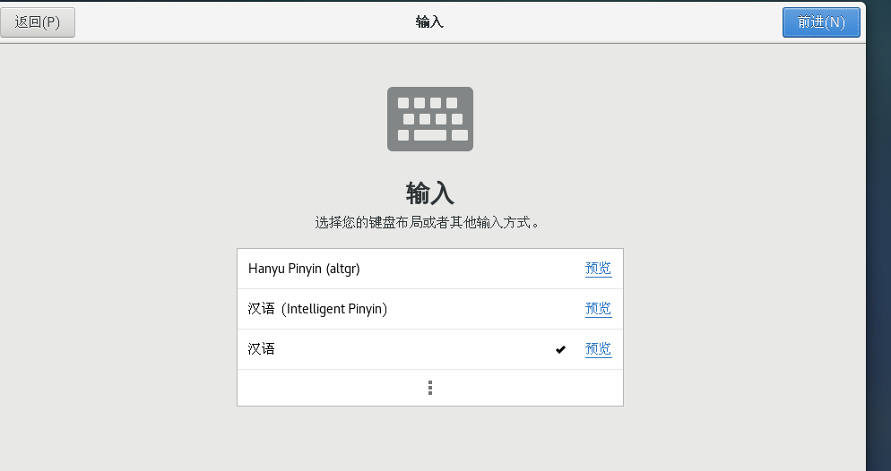Preview the 汉语 (Intelligent Pinyin) input method

pyautogui.click(x=598, y=309)
